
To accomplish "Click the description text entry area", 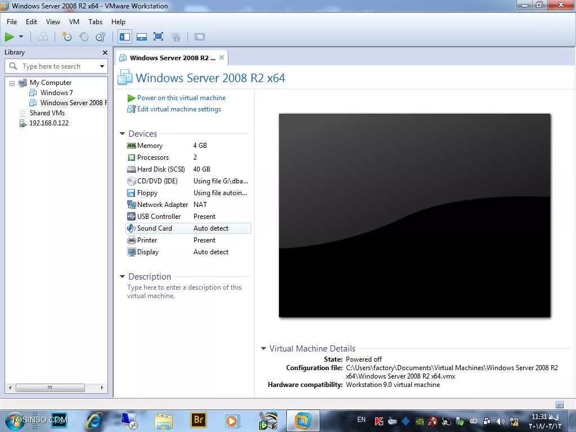I will 184,292.
